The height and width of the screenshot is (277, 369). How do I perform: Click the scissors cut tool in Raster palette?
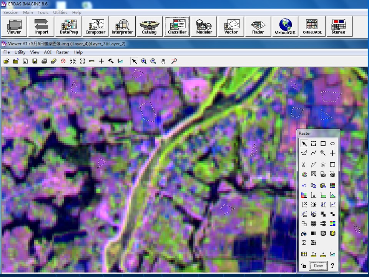pyautogui.click(x=304, y=165)
